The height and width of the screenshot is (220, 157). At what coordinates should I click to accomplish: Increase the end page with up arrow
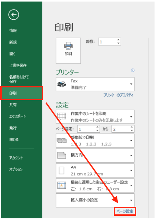(x=132, y=127)
